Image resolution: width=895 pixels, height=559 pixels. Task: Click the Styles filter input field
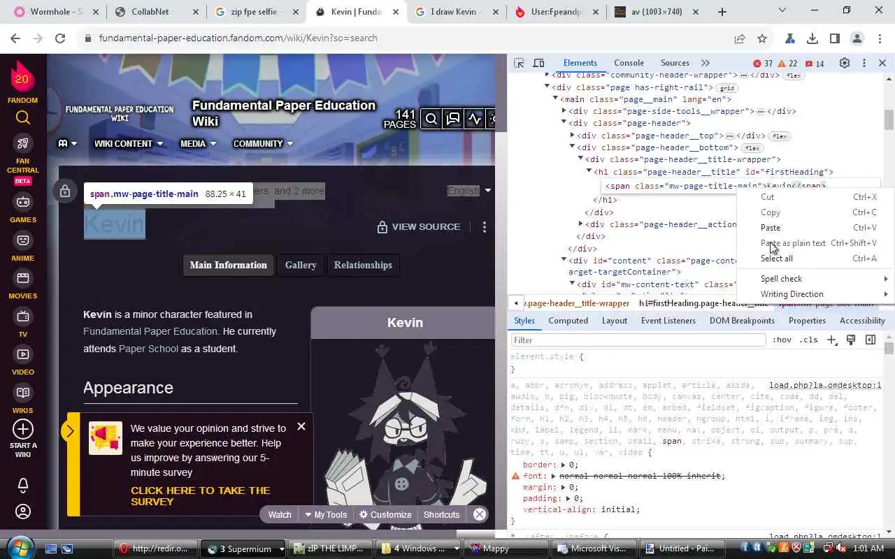coord(638,340)
